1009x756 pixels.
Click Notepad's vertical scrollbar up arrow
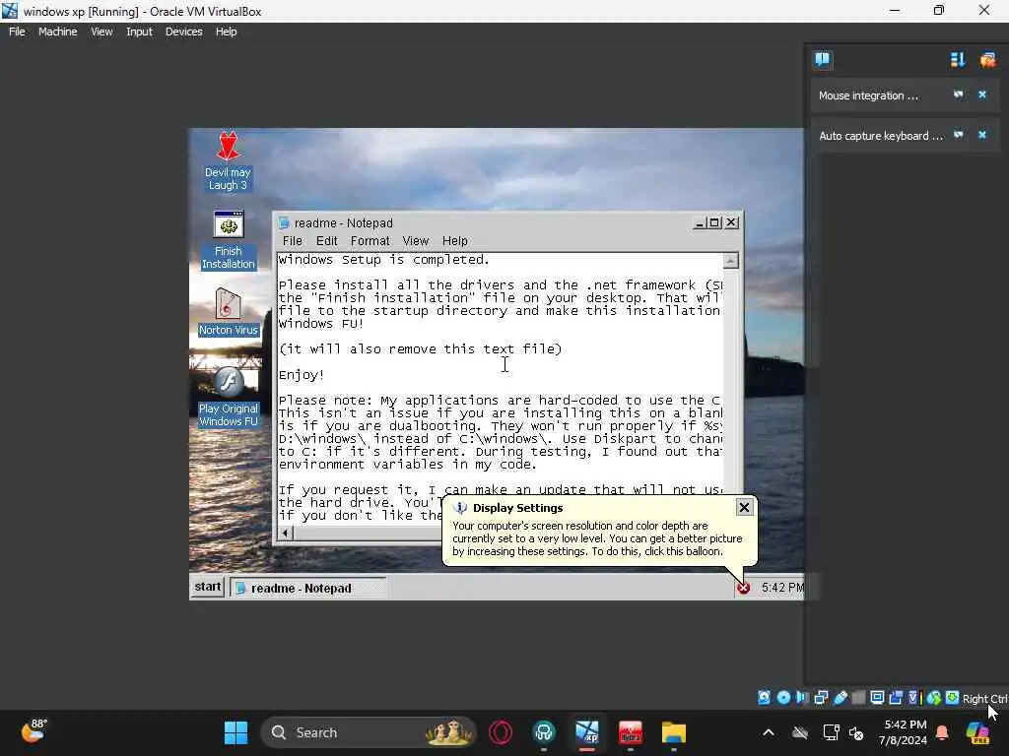730,261
